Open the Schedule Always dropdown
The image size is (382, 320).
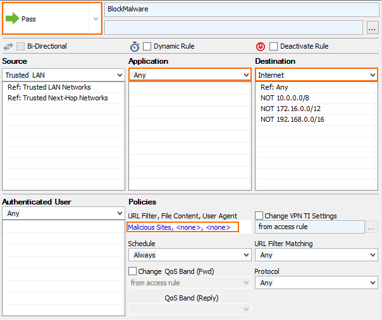(x=190, y=255)
